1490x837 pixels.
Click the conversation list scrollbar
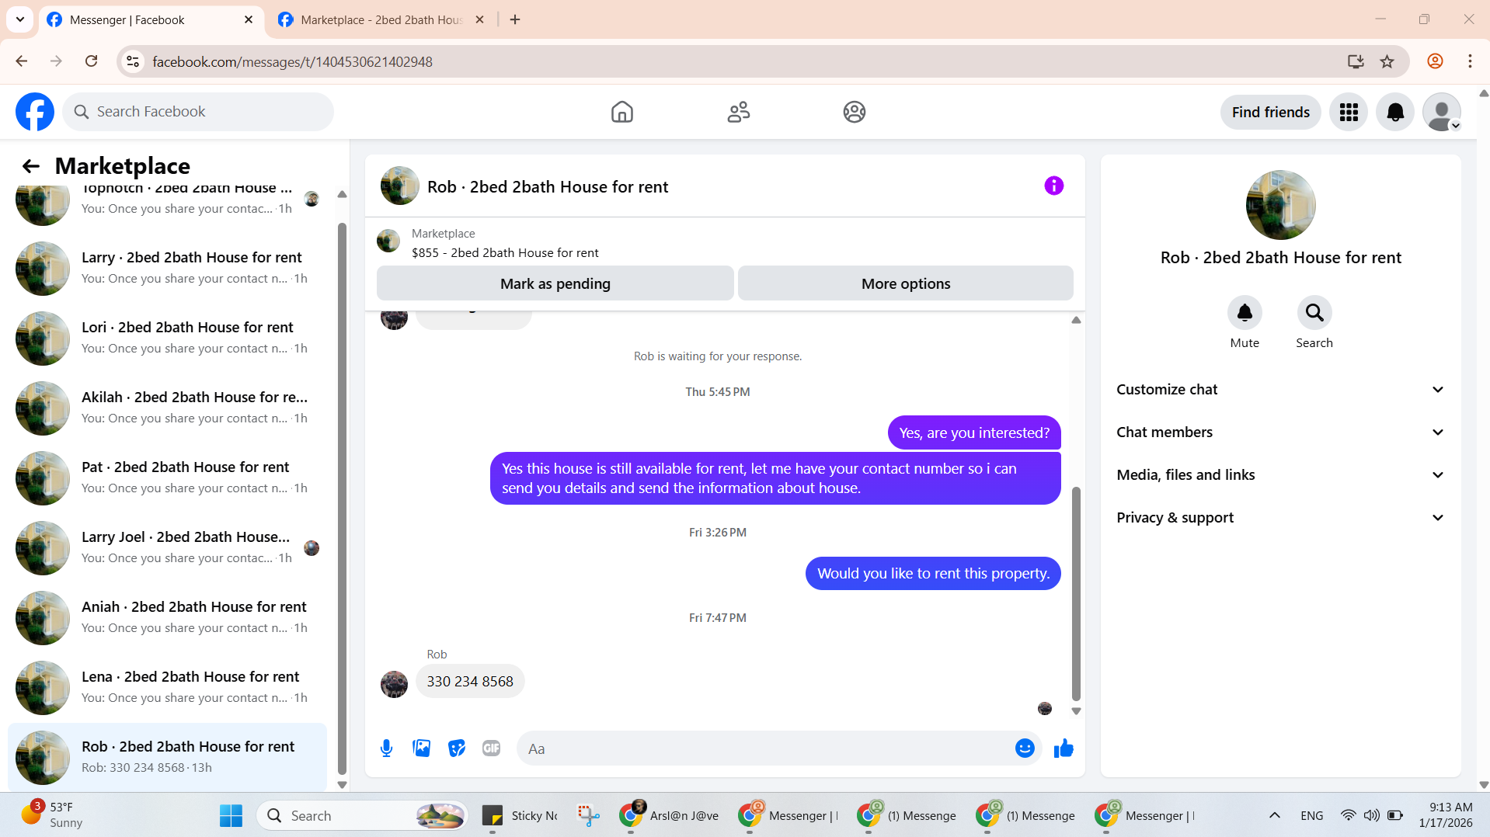click(x=342, y=498)
